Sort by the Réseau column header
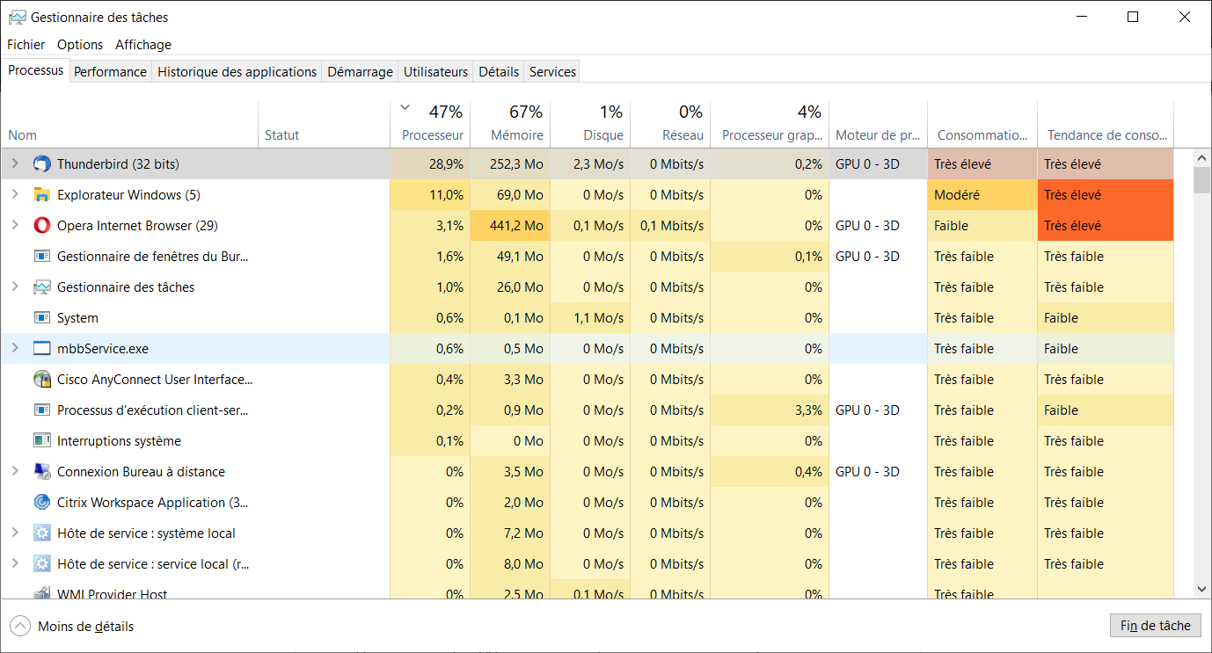Screen dimensions: 1212x653 click(670, 124)
